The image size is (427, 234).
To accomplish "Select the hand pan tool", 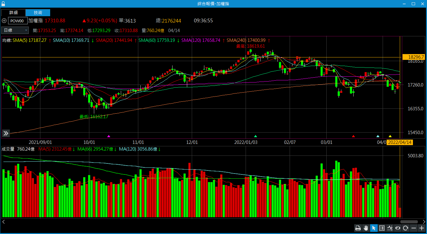I will click(x=366, y=228).
